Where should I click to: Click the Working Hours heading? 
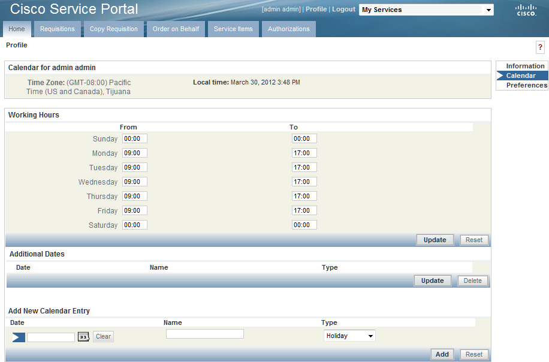pyautogui.click(x=34, y=115)
